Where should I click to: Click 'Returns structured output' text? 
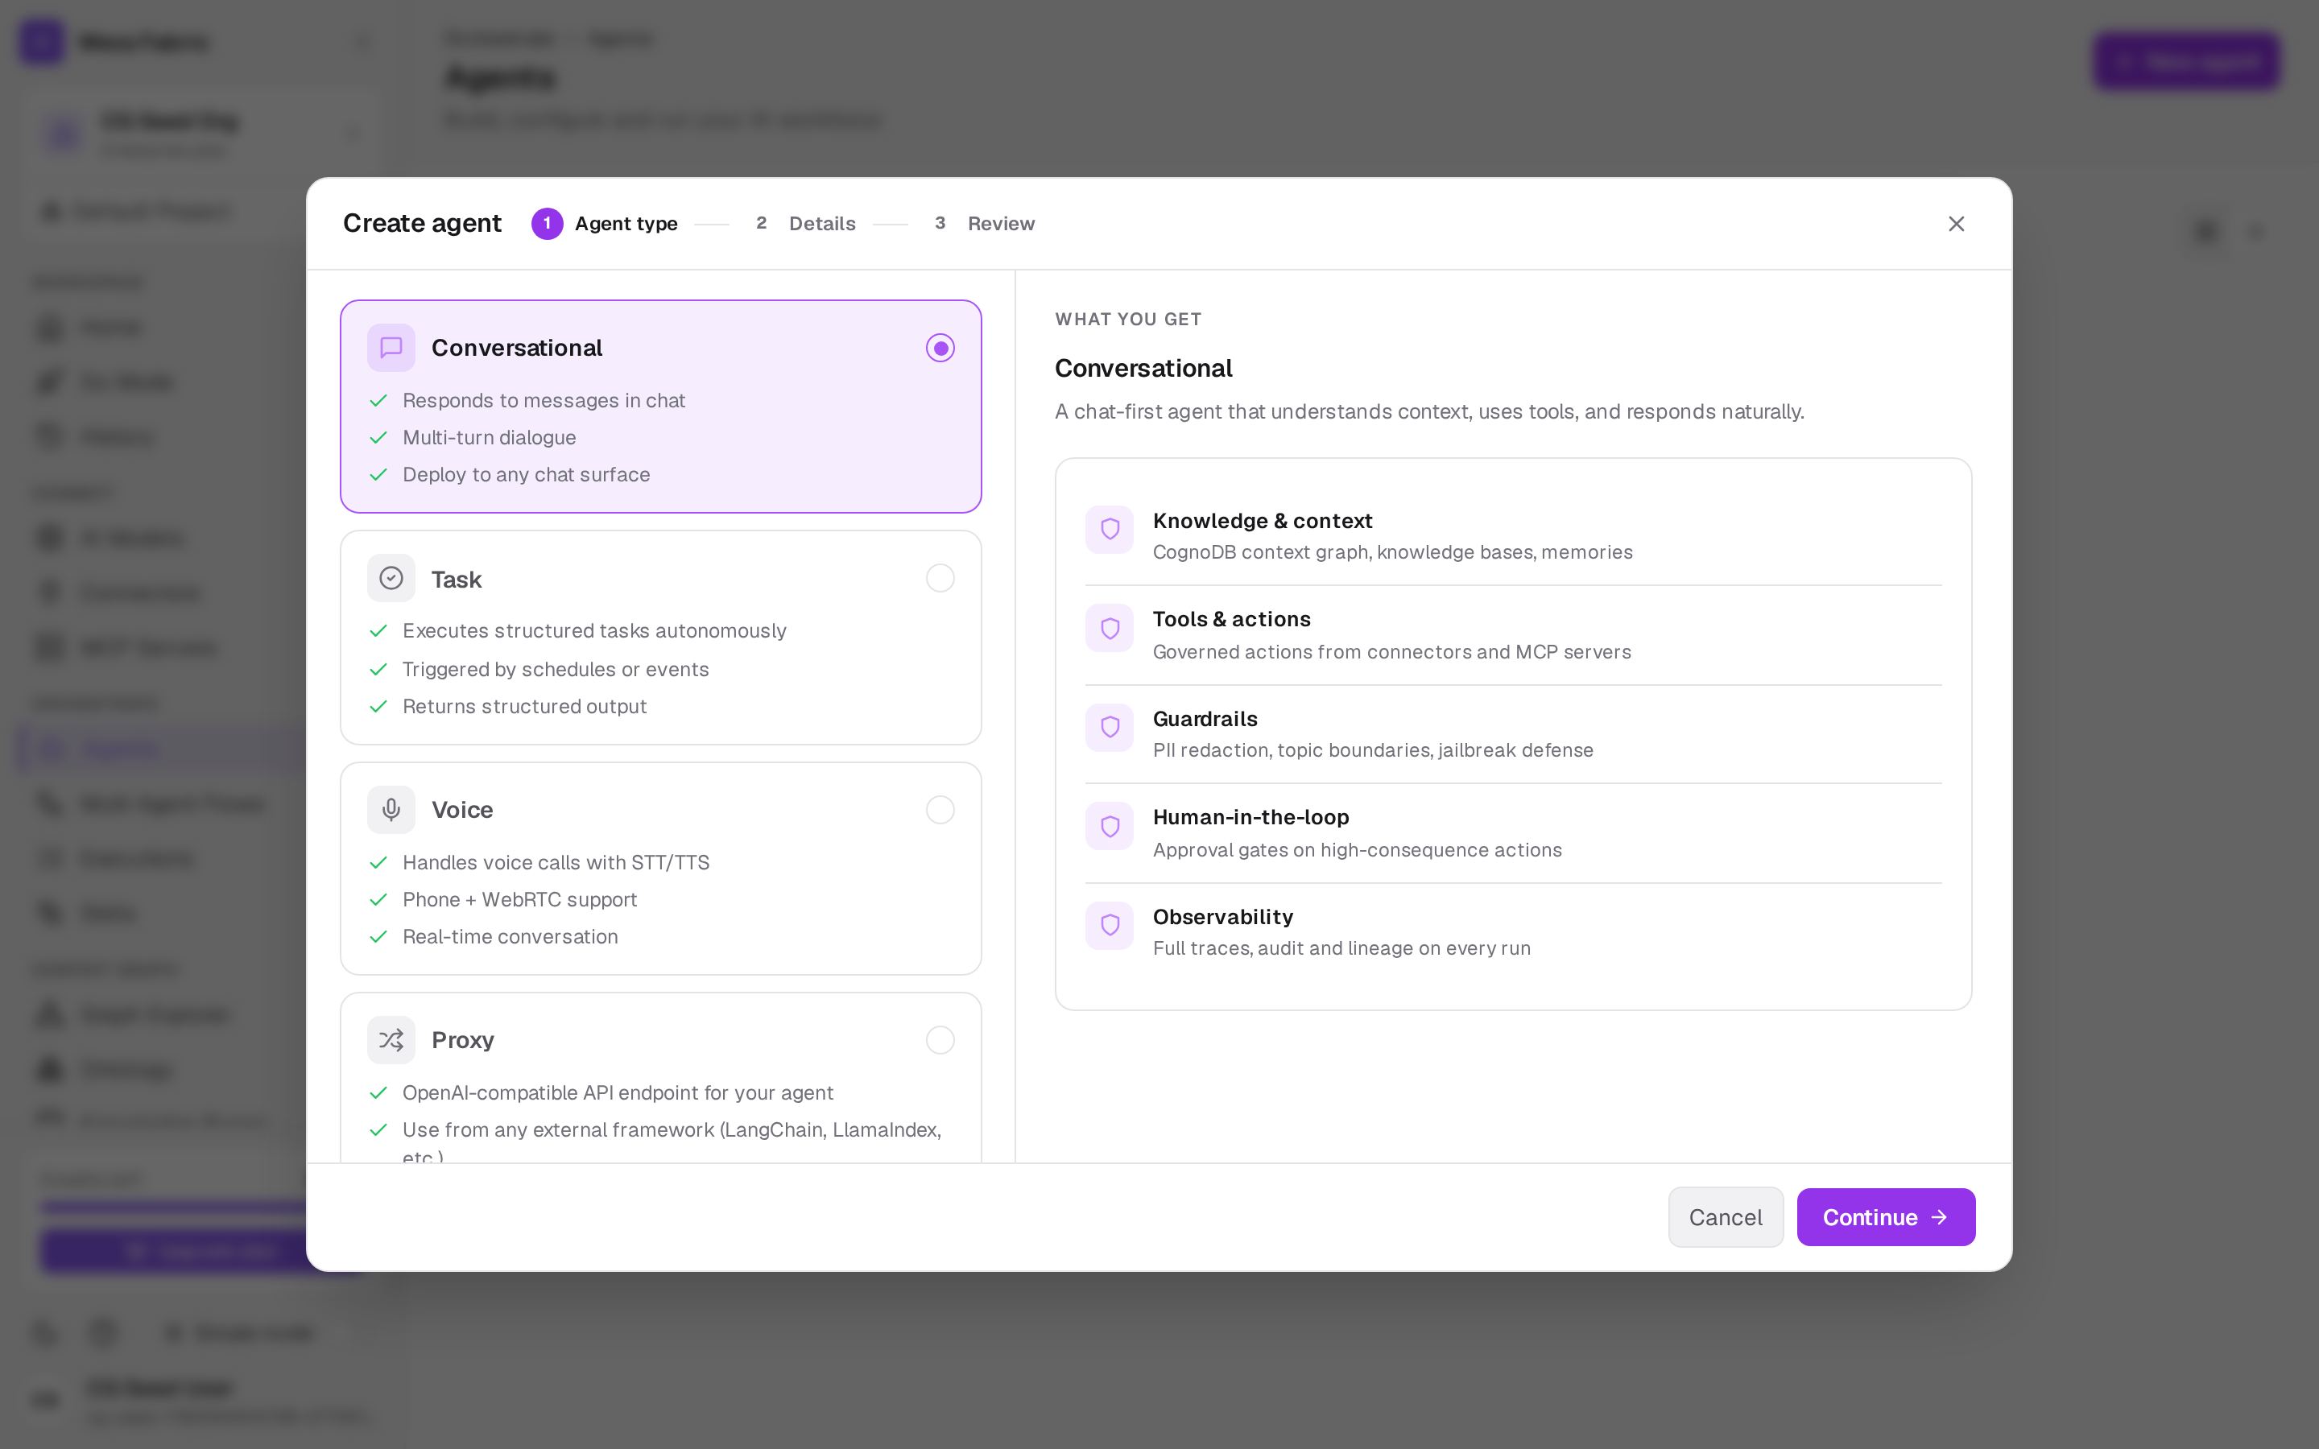tap(524, 706)
